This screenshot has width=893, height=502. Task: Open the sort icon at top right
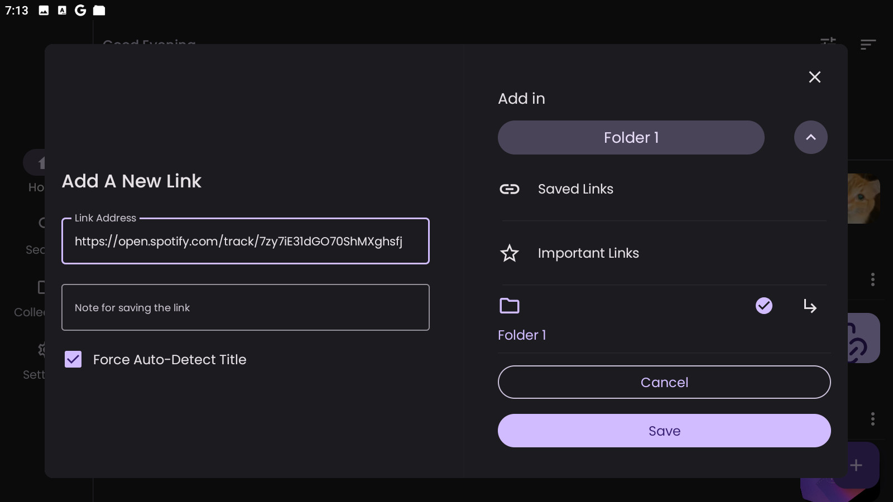[x=868, y=45]
